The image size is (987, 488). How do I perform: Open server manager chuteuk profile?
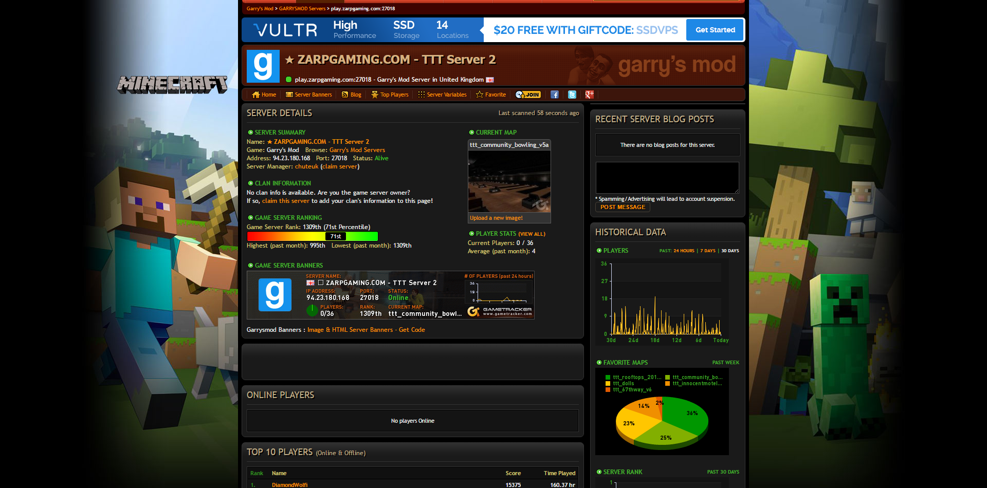click(x=307, y=166)
